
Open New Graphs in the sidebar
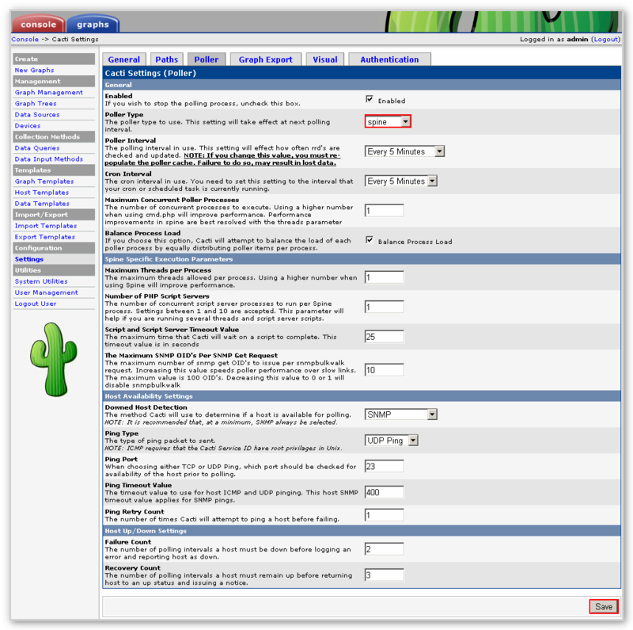pos(34,70)
